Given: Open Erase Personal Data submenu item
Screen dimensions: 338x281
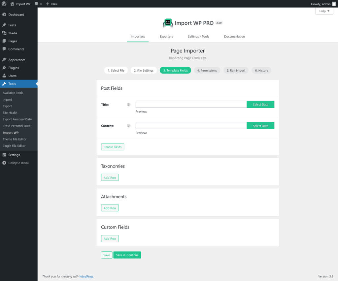Looking at the screenshot, I should (x=17, y=126).
